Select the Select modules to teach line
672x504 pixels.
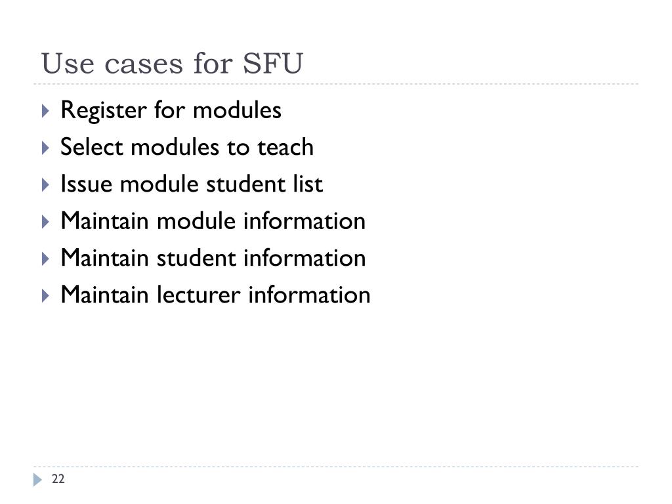click(187, 147)
